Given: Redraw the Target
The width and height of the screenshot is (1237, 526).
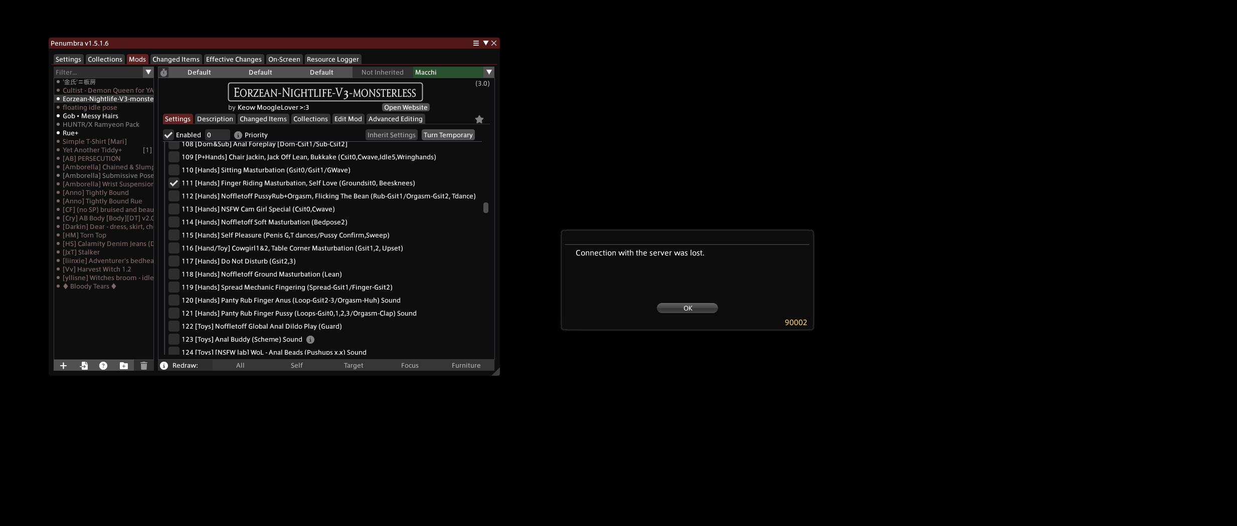Looking at the screenshot, I should pyautogui.click(x=354, y=366).
